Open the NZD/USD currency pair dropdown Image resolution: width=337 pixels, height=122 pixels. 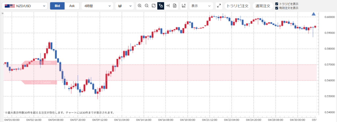[x=25, y=6]
